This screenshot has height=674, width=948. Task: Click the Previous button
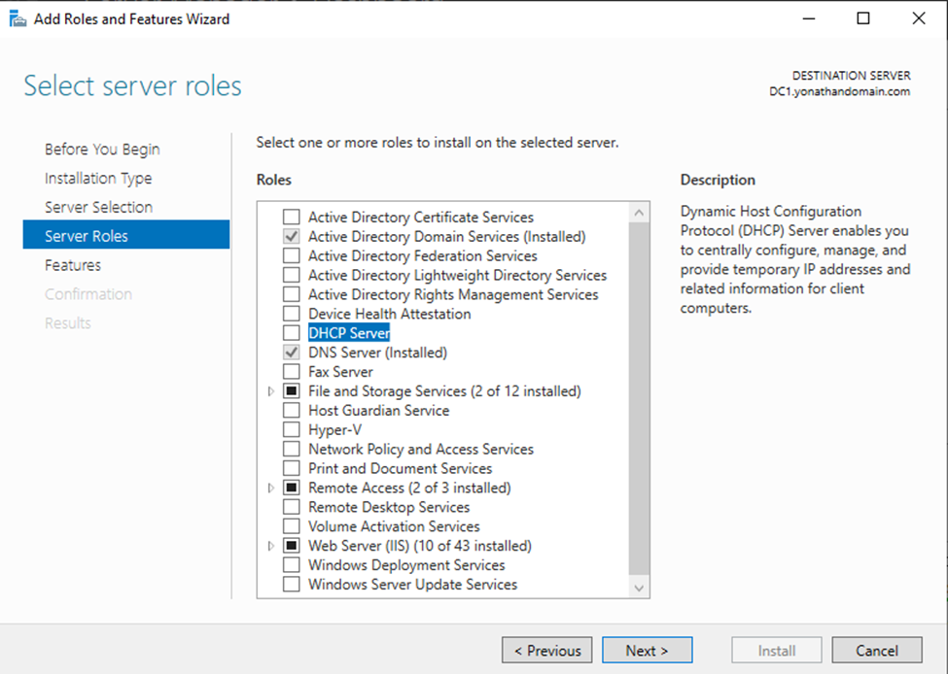[547, 651]
